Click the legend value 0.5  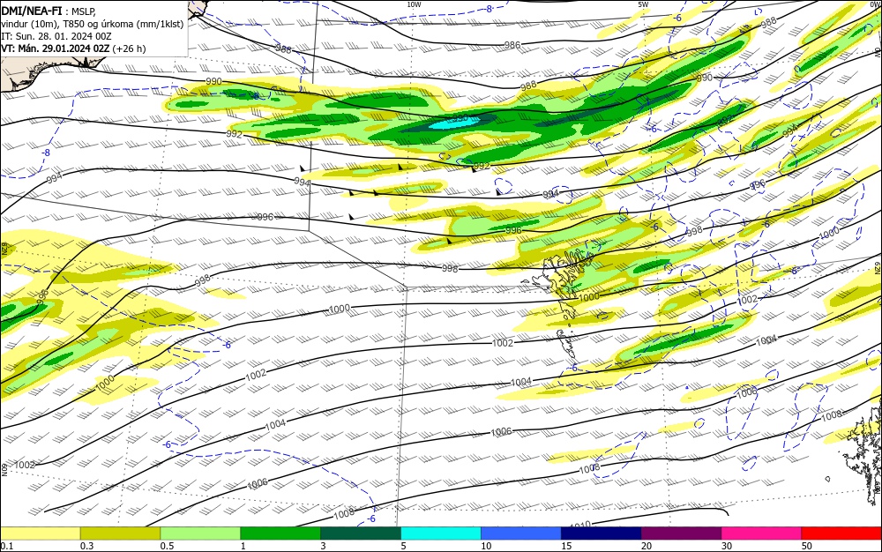pos(167,546)
